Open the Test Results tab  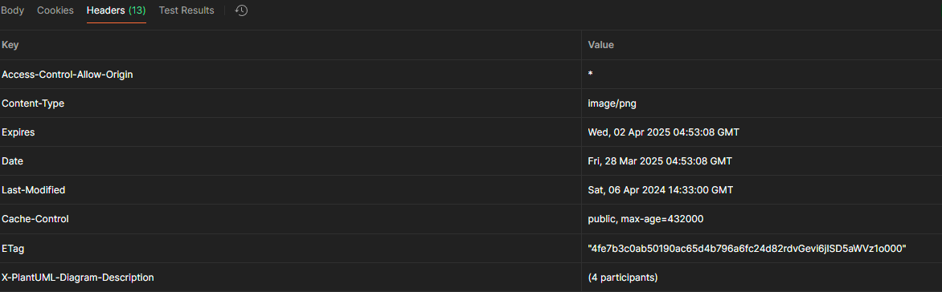tap(186, 10)
